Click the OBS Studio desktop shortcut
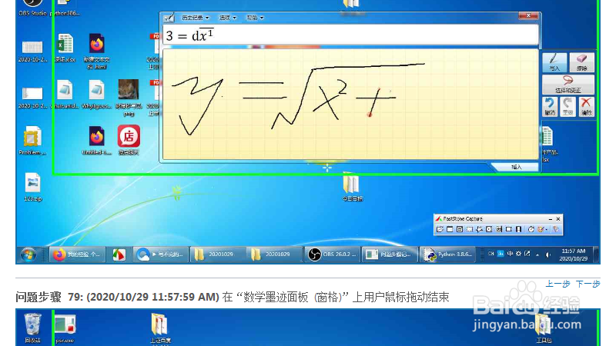 pos(32,7)
